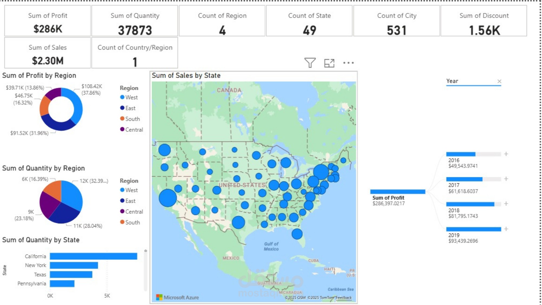Click the Sum of Sales by State title
This screenshot has height=305, width=542.
click(x=186, y=75)
